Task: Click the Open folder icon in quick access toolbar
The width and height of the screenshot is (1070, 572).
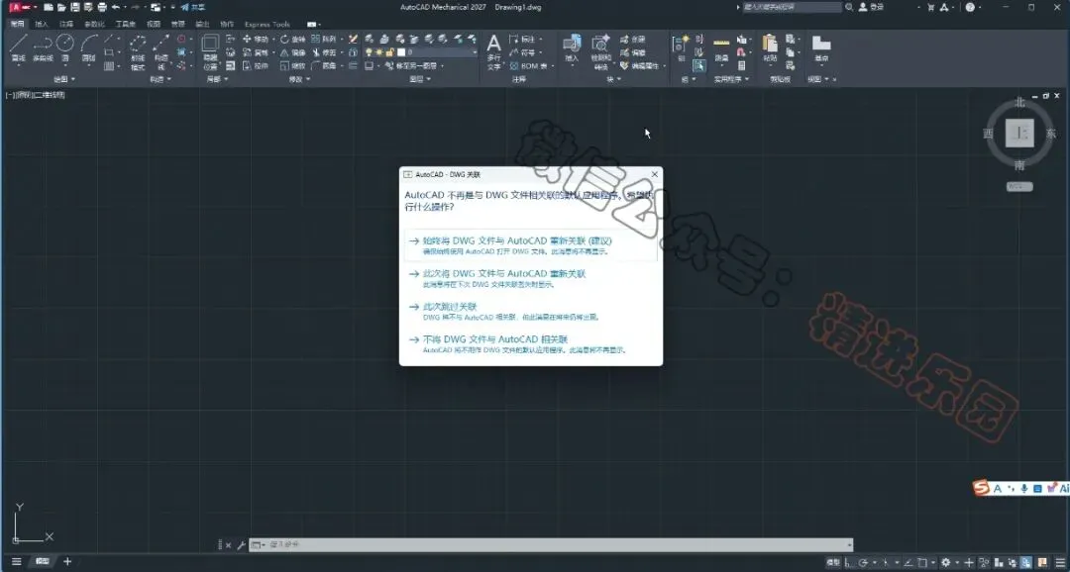Action: coord(61,8)
